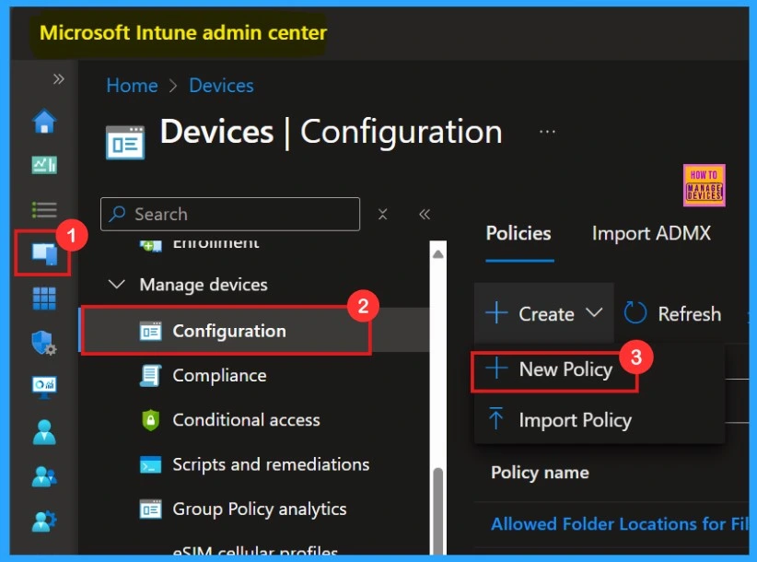Viewport: 757px width, 562px height.
Task: Switch to the Import ADMX tab
Action: tap(651, 234)
